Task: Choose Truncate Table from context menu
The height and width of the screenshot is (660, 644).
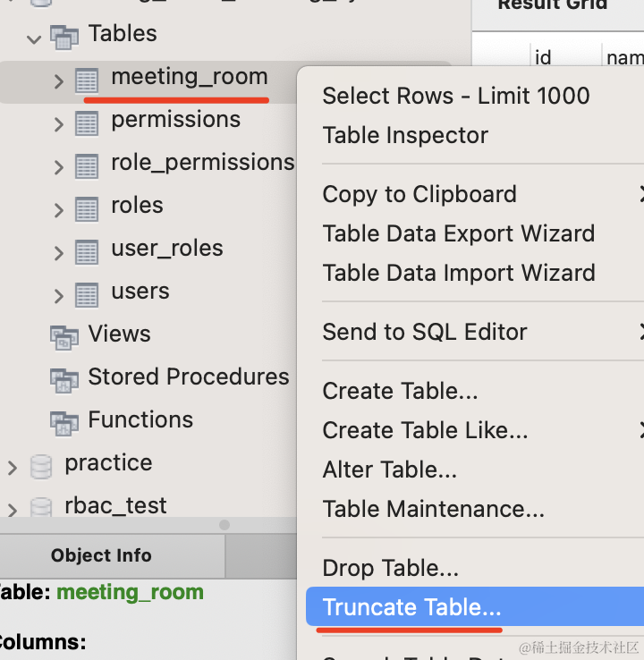Action: (x=411, y=607)
